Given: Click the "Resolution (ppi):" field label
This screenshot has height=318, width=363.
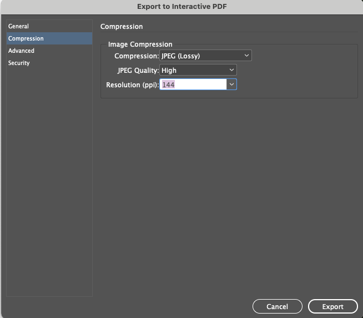Looking at the screenshot, I should 132,85.
